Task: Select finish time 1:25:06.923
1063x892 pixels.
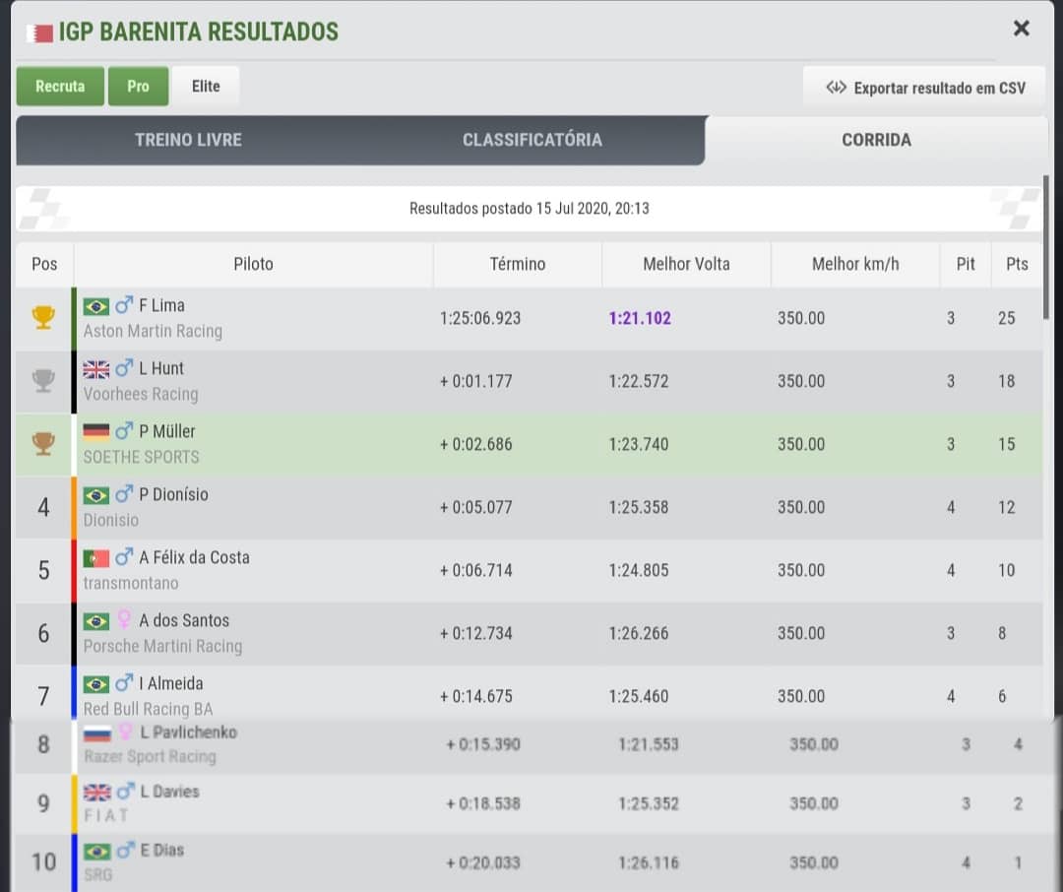Action: pyautogui.click(x=480, y=318)
